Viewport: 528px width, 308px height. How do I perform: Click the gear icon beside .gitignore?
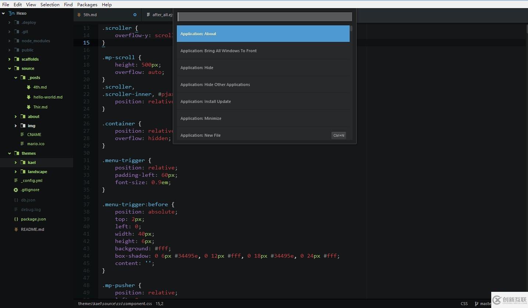point(16,190)
